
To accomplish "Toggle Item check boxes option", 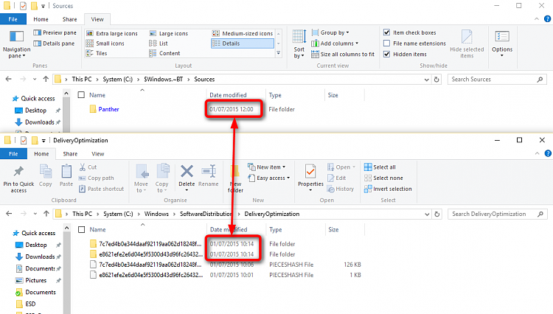I will coord(387,32).
